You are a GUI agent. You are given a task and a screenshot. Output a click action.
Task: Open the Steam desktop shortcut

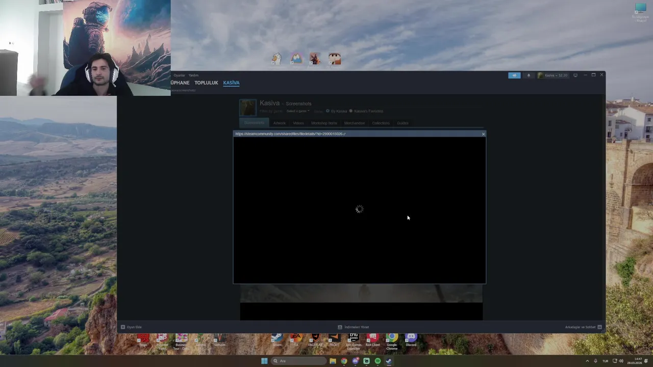pyautogui.click(x=277, y=339)
